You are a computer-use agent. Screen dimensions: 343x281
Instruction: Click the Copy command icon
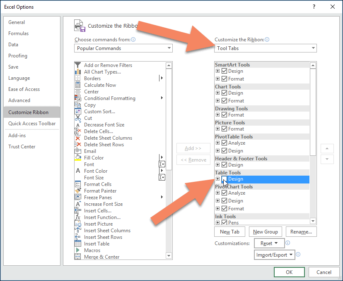point(77,105)
